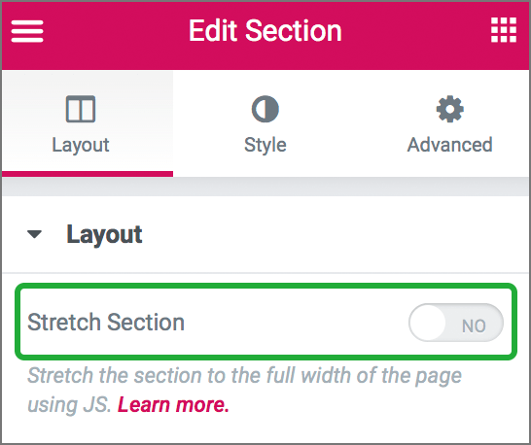This screenshot has height=445, width=531.
Task: Click the Edit Section panel title
Action: (x=265, y=31)
